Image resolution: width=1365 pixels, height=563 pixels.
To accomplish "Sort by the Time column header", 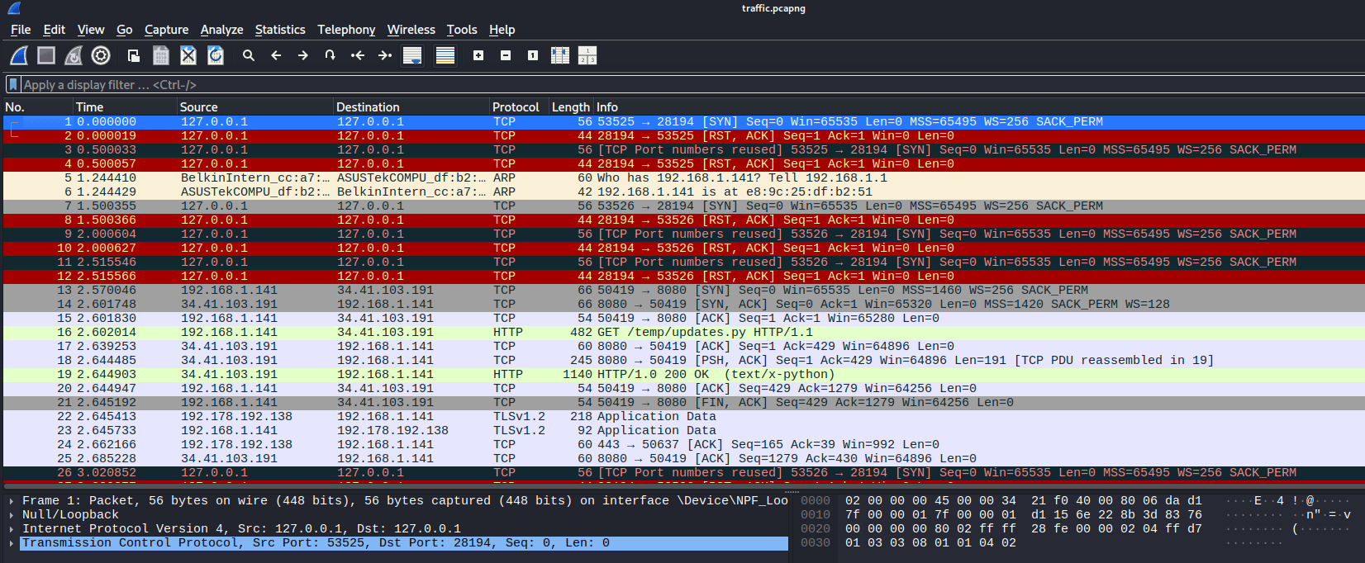I will coord(125,107).
